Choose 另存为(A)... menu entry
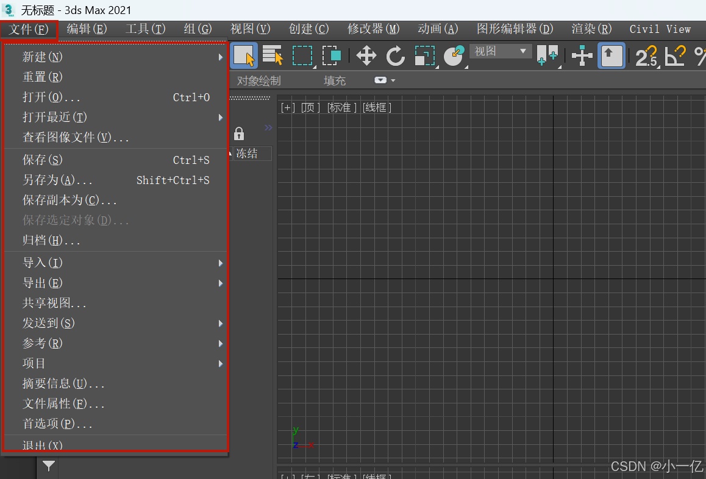Viewport: 706px width, 479px height. pos(115,180)
